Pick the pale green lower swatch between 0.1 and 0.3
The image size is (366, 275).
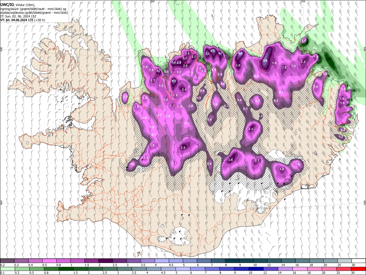[7, 269]
